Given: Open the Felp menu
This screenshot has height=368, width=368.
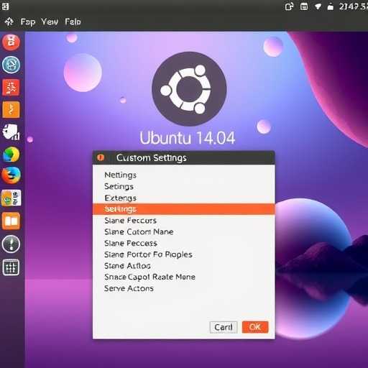Looking at the screenshot, I should (x=73, y=22).
